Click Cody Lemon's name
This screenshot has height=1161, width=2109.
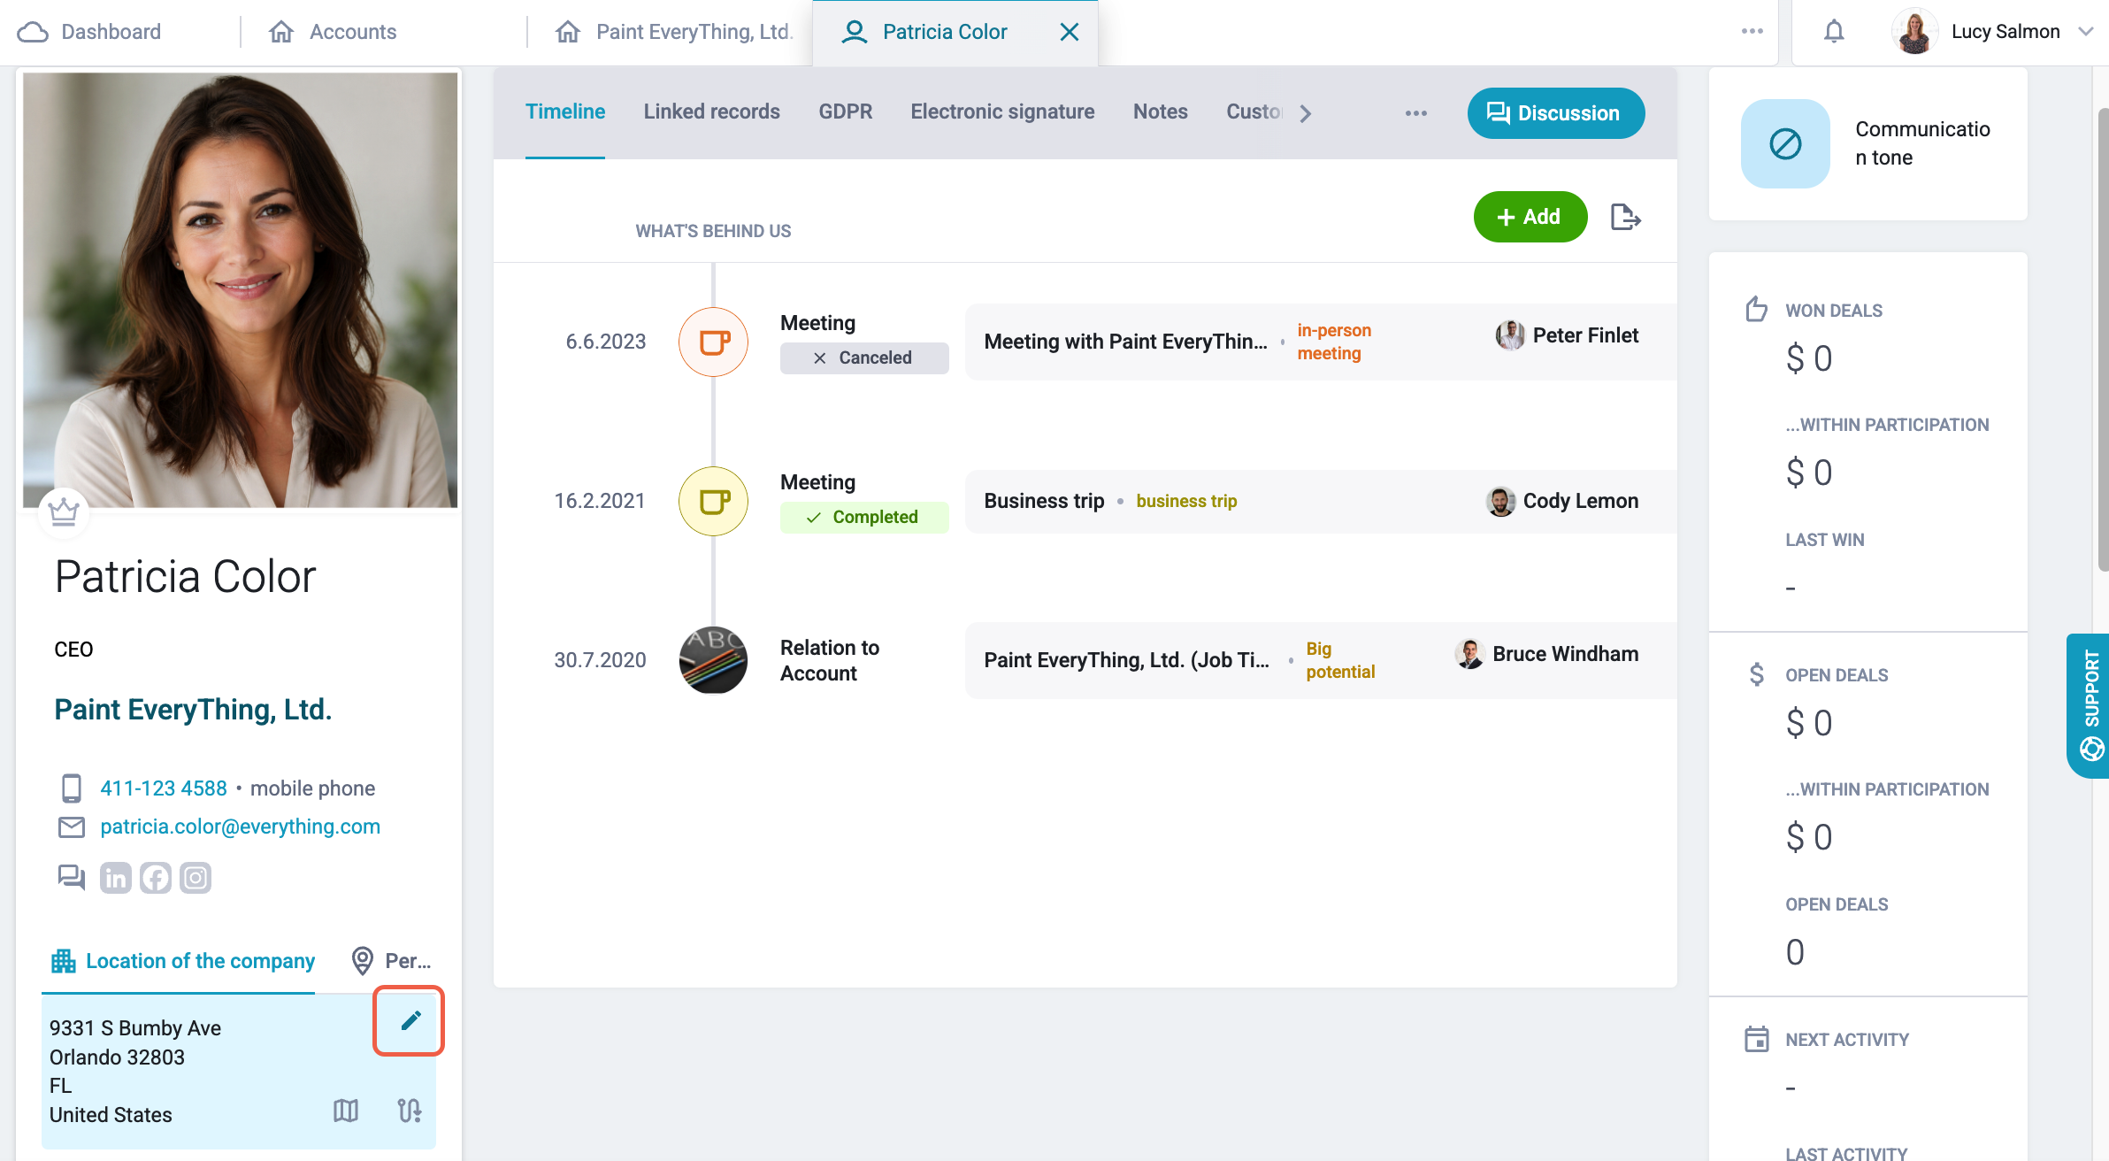point(1581,501)
